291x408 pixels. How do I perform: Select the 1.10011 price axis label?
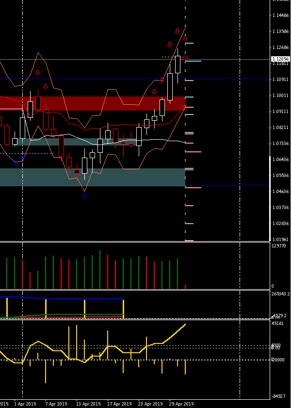click(281, 96)
